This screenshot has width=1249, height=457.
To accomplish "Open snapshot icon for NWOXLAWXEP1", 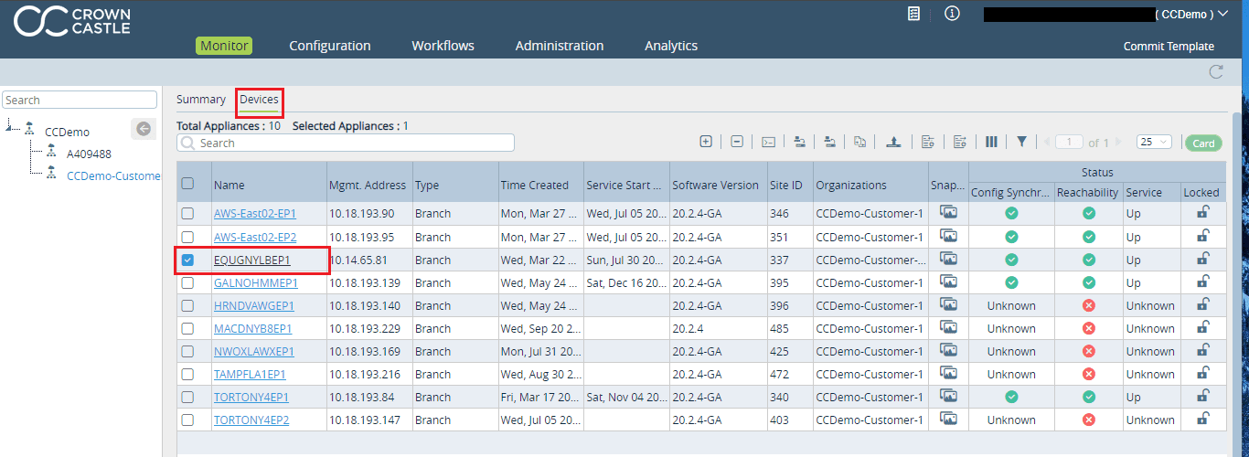I will point(948,350).
